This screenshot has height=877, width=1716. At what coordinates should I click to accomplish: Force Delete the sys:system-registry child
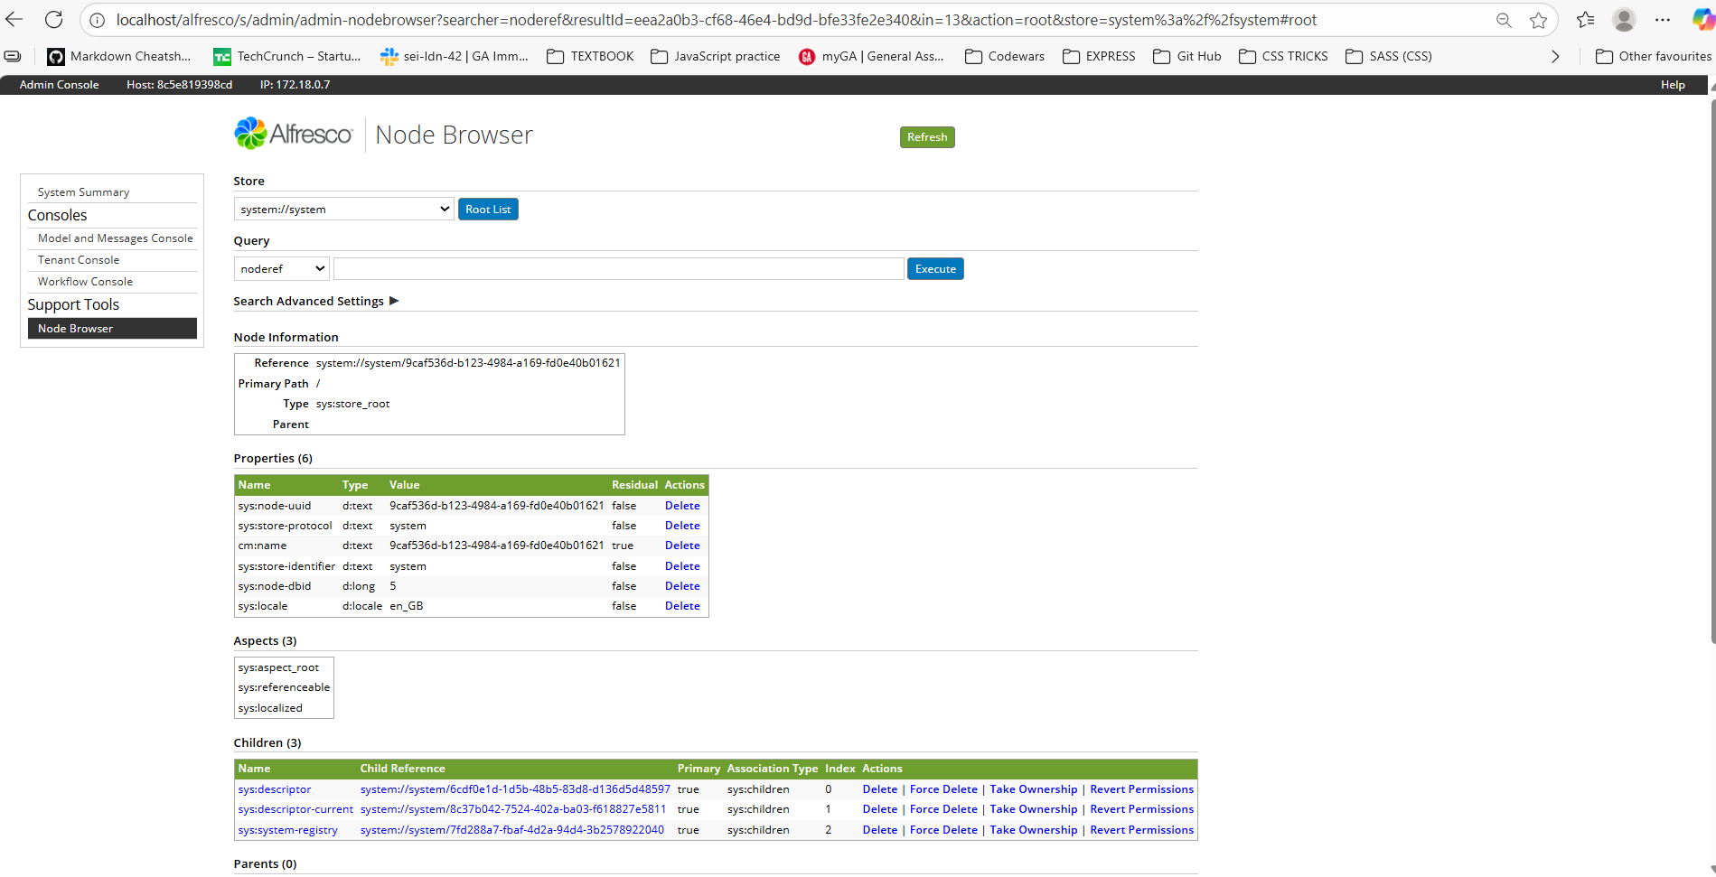[x=943, y=830]
